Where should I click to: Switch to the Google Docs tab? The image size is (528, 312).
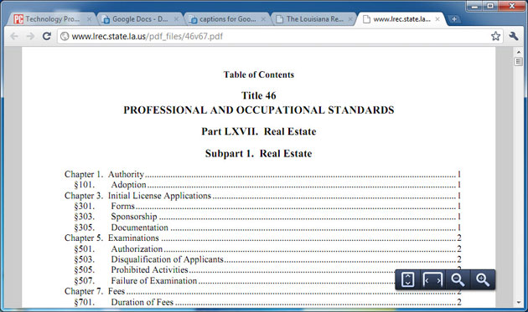point(140,19)
